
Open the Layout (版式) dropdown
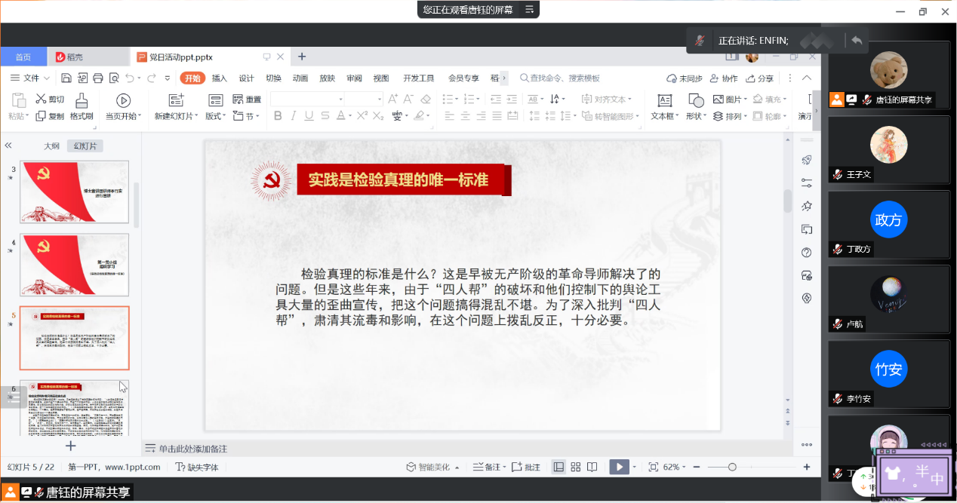[216, 116]
